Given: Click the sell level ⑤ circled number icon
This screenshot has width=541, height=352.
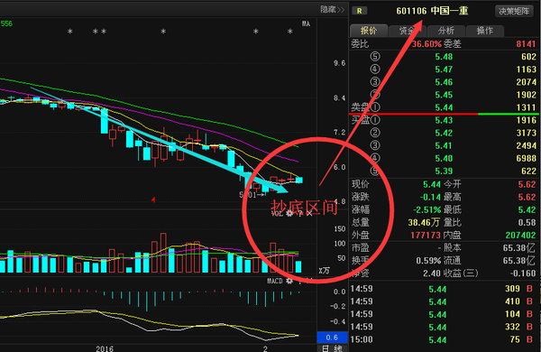Looking at the screenshot, I should [375, 57].
